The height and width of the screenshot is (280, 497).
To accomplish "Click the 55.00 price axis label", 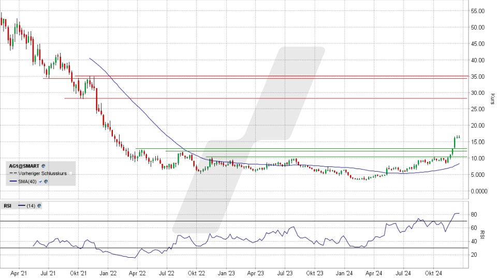I will 478,11.
